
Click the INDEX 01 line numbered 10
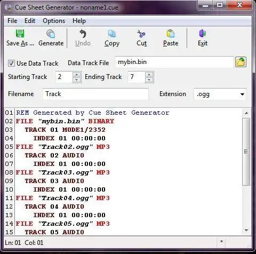tap(69, 189)
